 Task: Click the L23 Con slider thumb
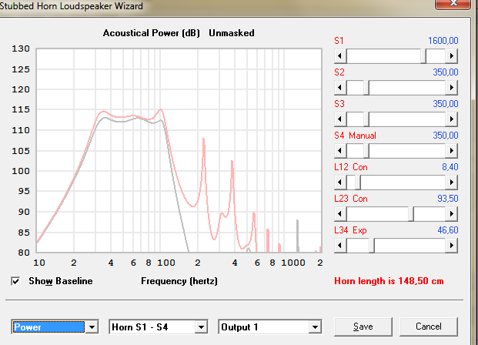[411, 214]
